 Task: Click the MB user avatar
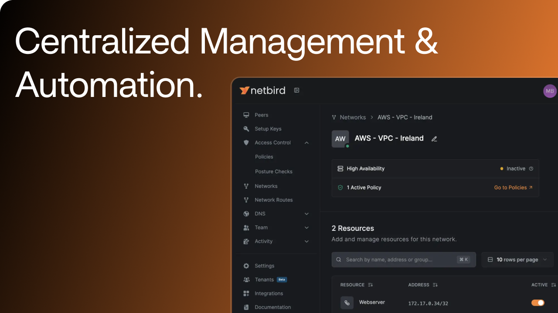point(549,91)
